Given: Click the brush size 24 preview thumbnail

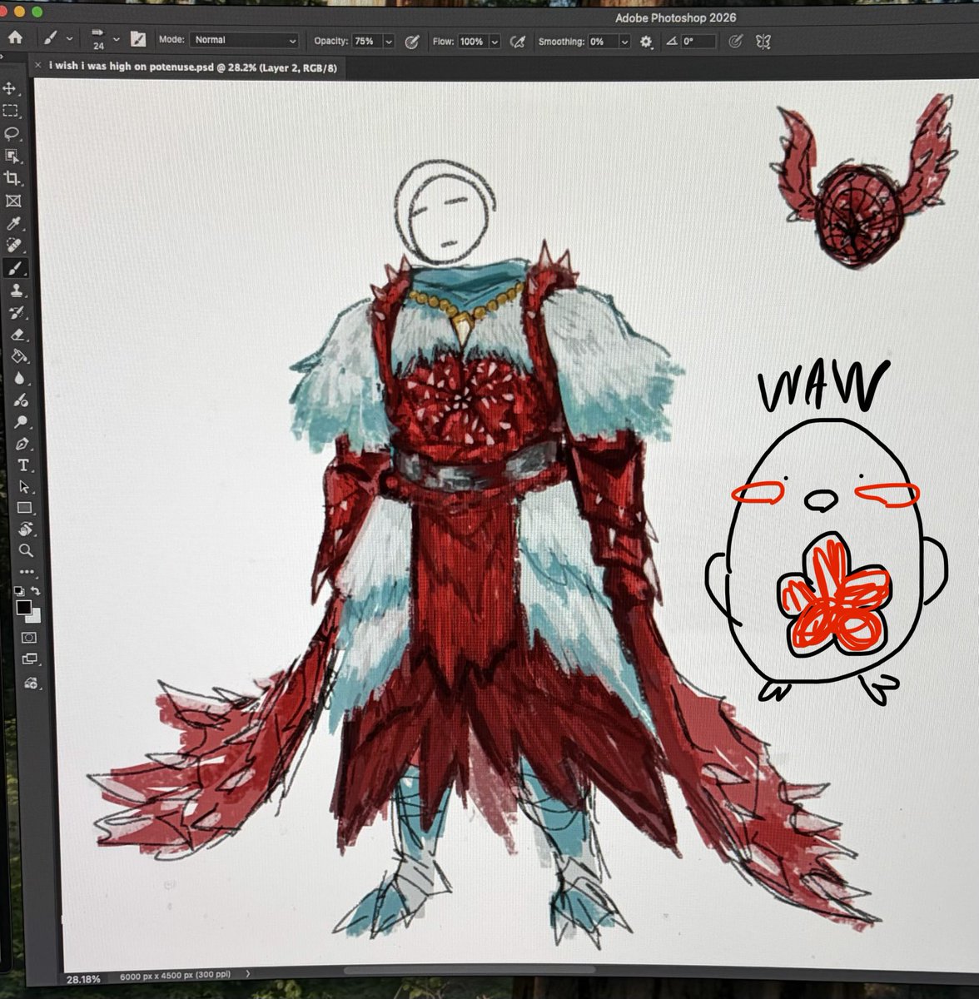Looking at the screenshot, I should pos(98,39).
